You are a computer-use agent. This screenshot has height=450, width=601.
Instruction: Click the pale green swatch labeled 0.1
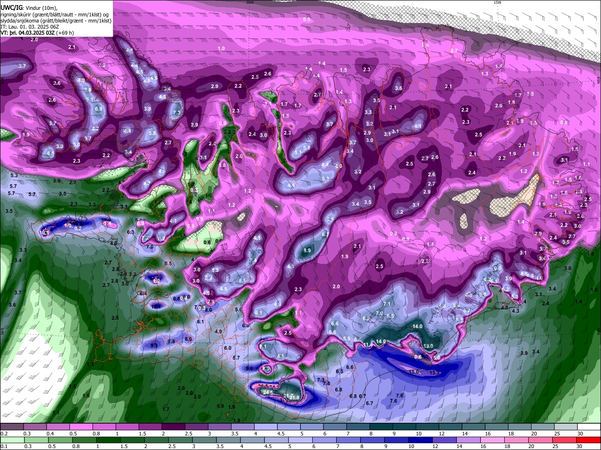12,440
